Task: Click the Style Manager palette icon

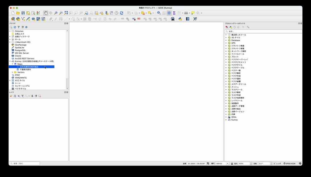Action: pyautogui.click(x=38, y=13)
